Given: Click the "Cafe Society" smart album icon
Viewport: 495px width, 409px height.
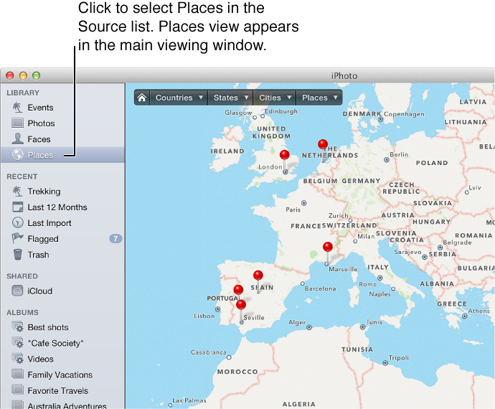Looking at the screenshot, I should [x=18, y=343].
